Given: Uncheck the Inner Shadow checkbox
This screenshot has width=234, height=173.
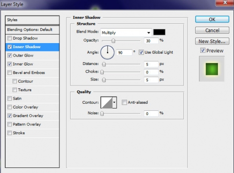Looking at the screenshot, I should pos(10,47).
